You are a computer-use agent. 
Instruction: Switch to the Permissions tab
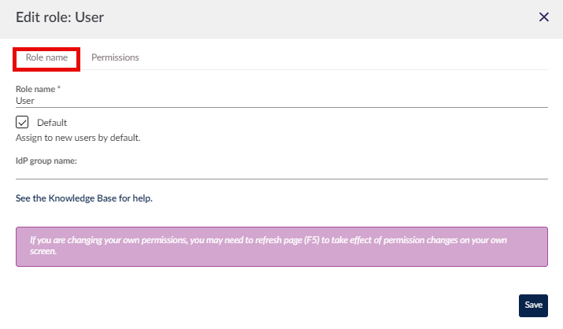tap(115, 57)
